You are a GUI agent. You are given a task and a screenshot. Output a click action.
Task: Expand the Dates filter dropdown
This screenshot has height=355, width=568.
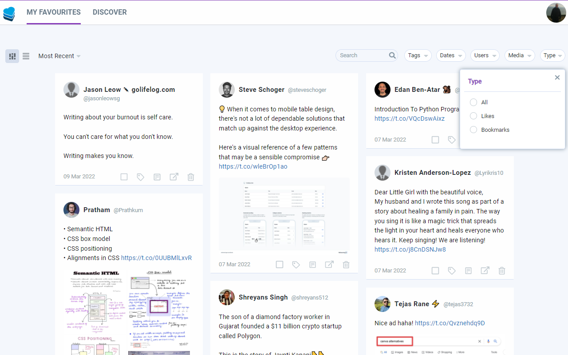451,55
